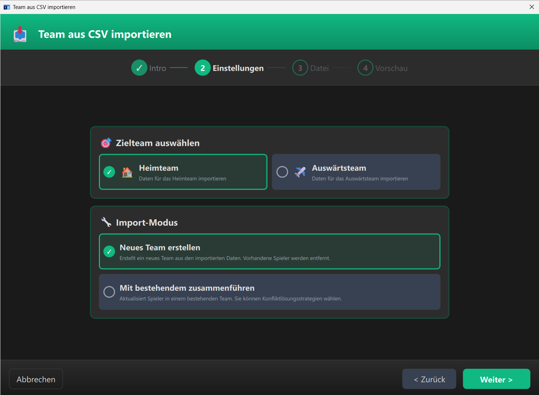539x395 pixels.
Task: Select the Auswärtsteam radio button
Action: (x=282, y=172)
